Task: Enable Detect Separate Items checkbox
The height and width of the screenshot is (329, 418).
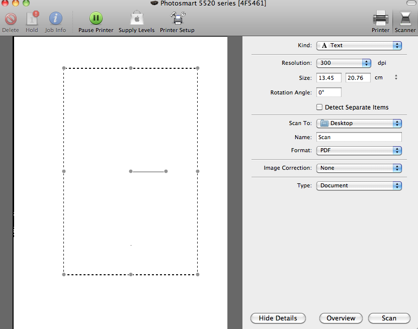Action: [319, 107]
